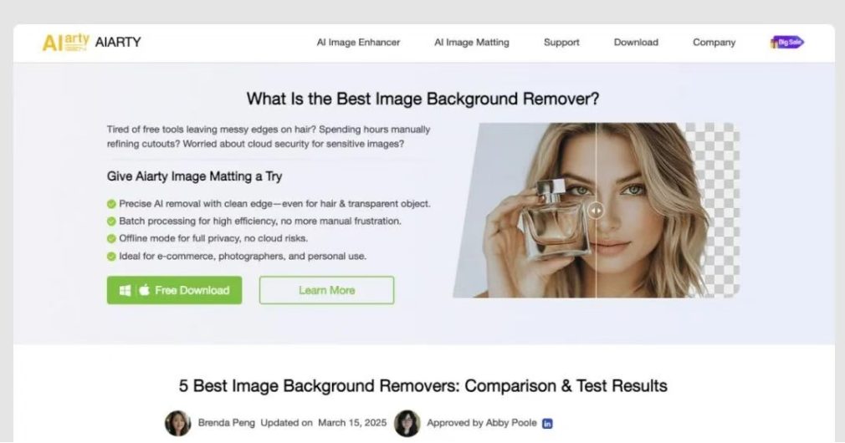
Task: Click the 'Give Aiarty Image Matting a Try' heading
Action: coord(195,176)
